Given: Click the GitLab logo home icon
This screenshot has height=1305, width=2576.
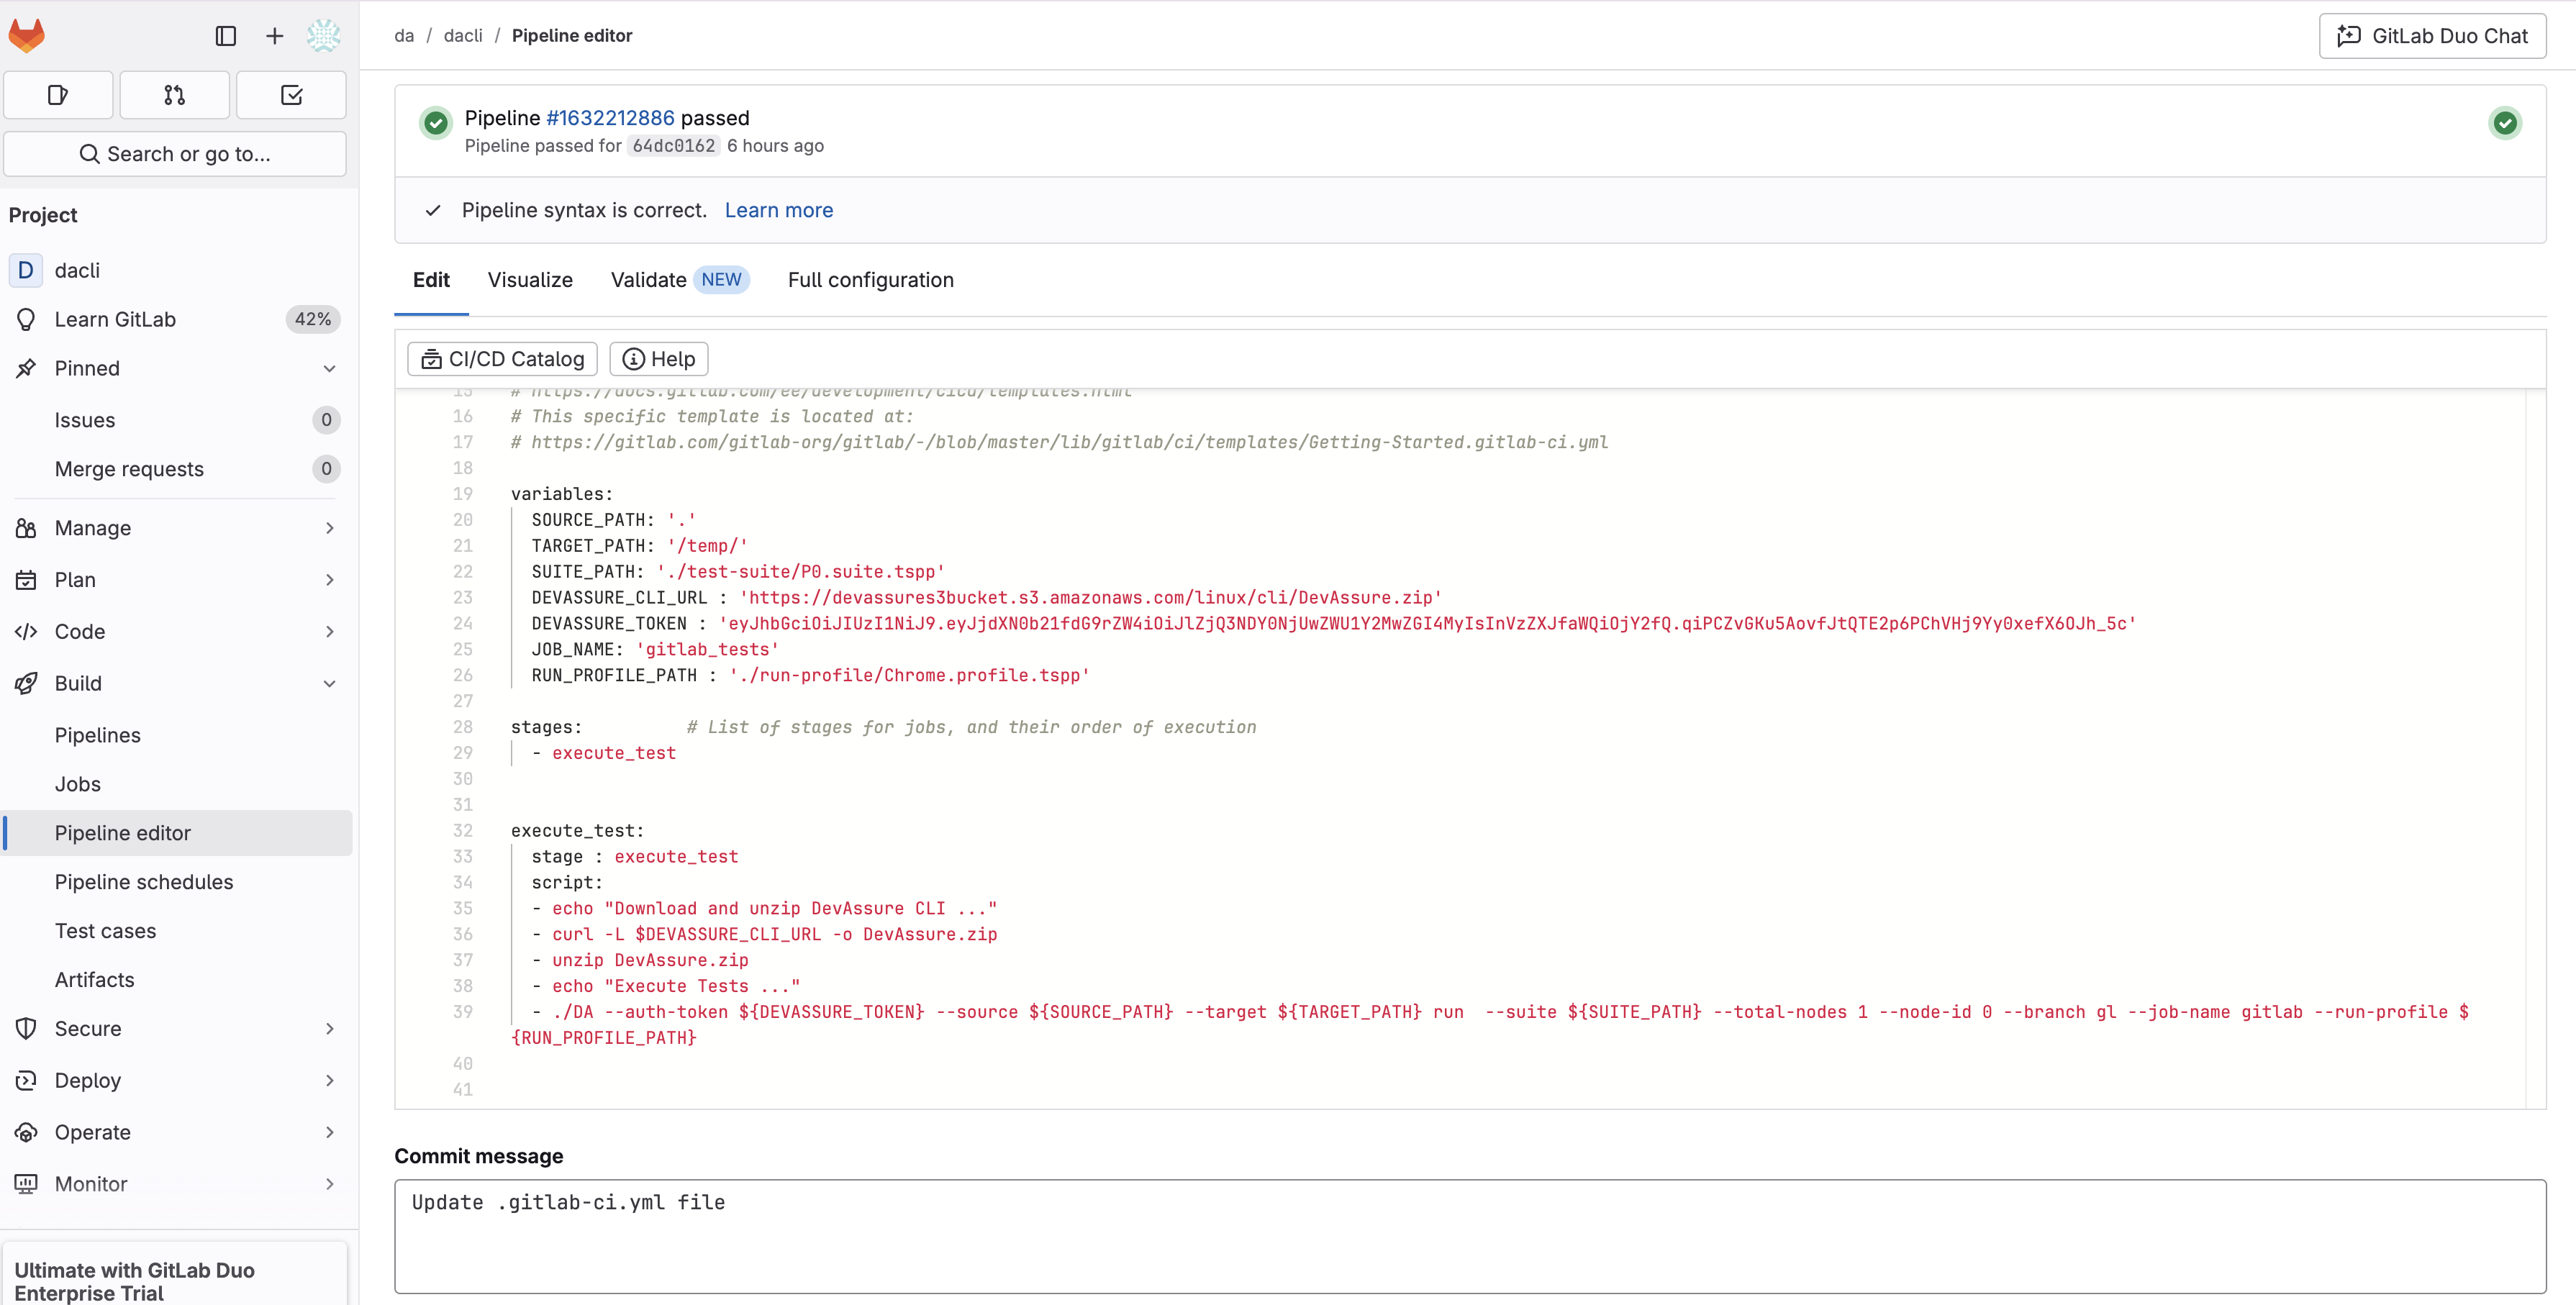Looking at the screenshot, I should click(x=27, y=36).
